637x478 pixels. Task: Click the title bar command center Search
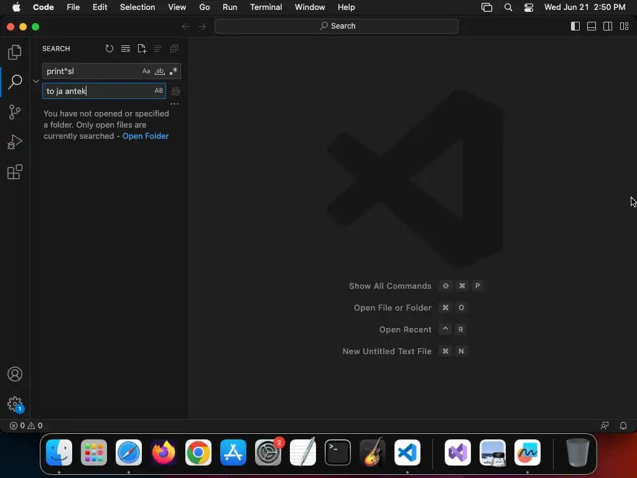click(x=337, y=26)
